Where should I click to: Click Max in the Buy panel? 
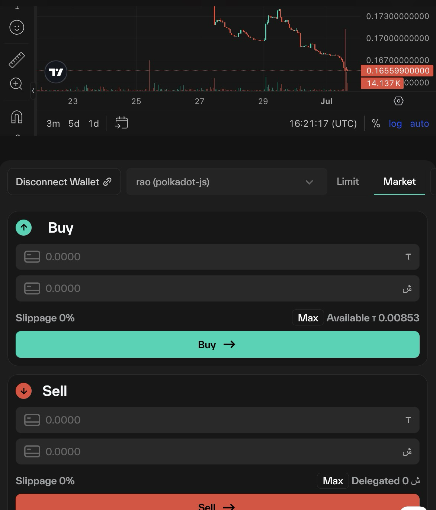click(x=308, y=318)
